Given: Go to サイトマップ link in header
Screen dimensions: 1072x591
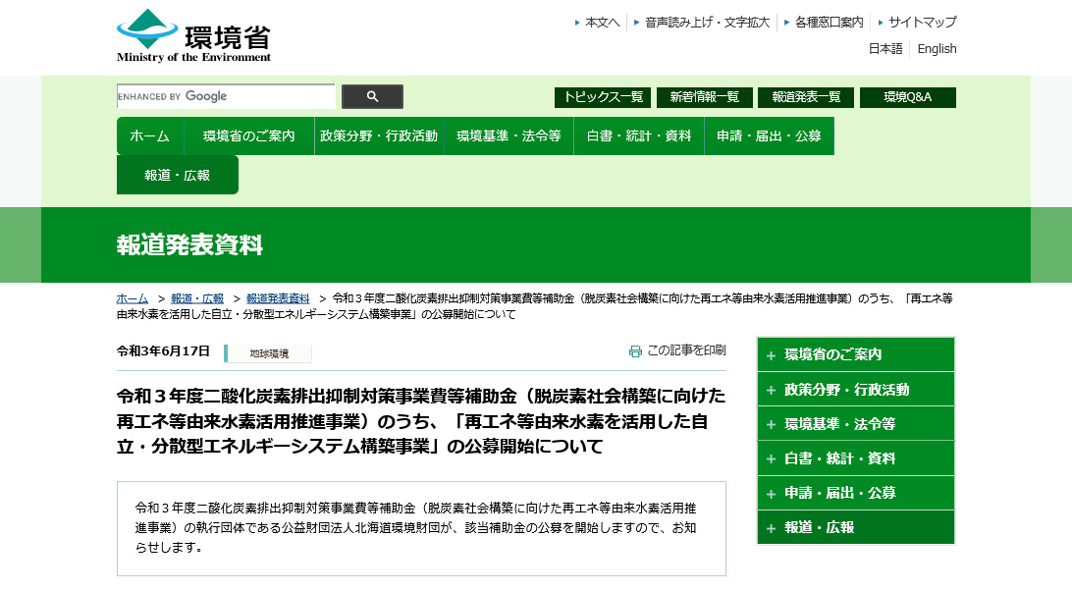Looking at the screenshot, I should [922, 22].
